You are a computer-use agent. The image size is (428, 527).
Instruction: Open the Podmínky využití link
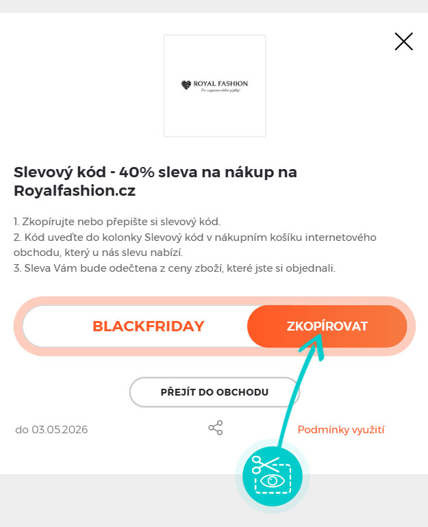(341, 430)
